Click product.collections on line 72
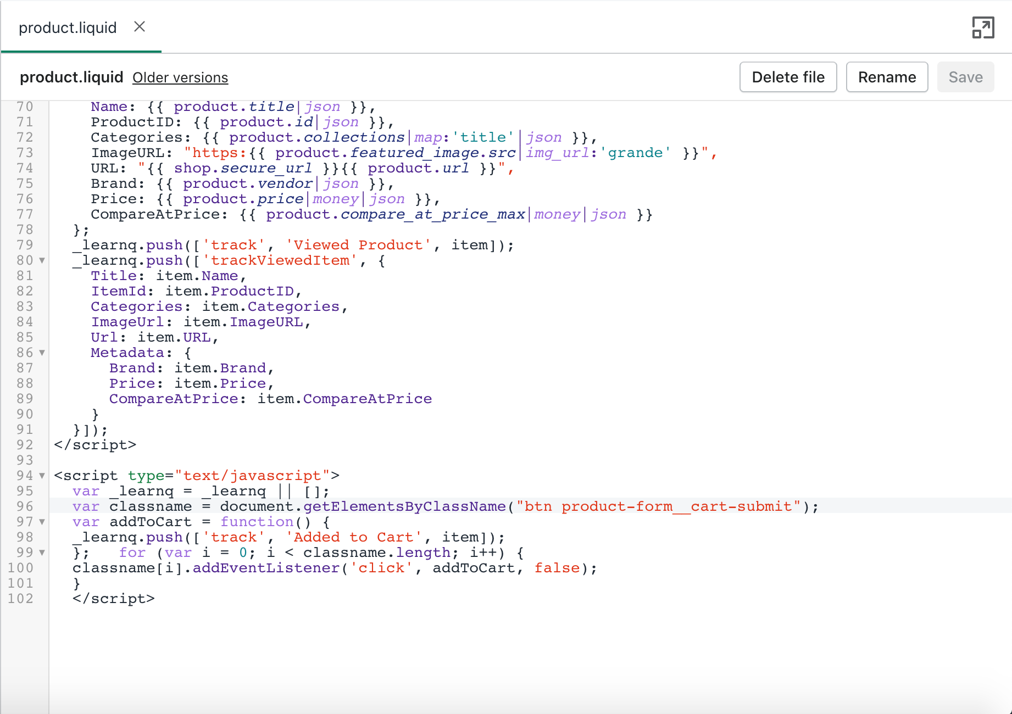Viewport: 1012px width, 714px height. click(316, 137)
